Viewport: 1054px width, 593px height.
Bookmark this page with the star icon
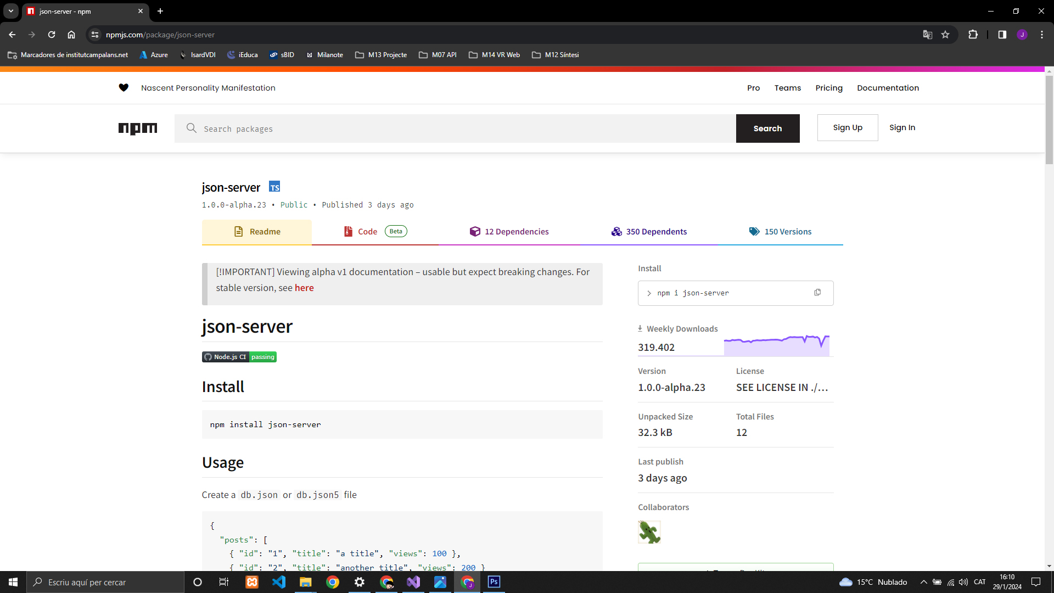tap(945, 35)
